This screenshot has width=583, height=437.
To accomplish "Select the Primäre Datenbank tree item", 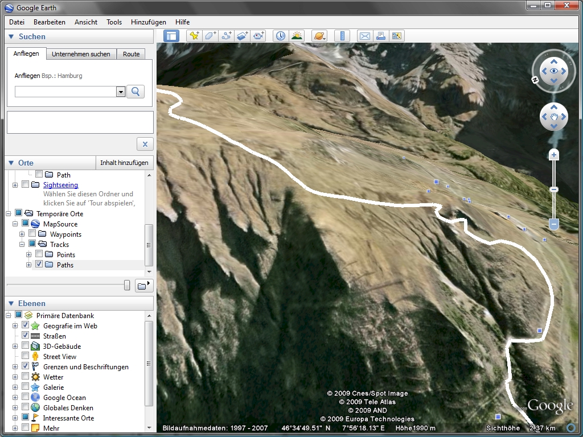I will tap(65, 315).
